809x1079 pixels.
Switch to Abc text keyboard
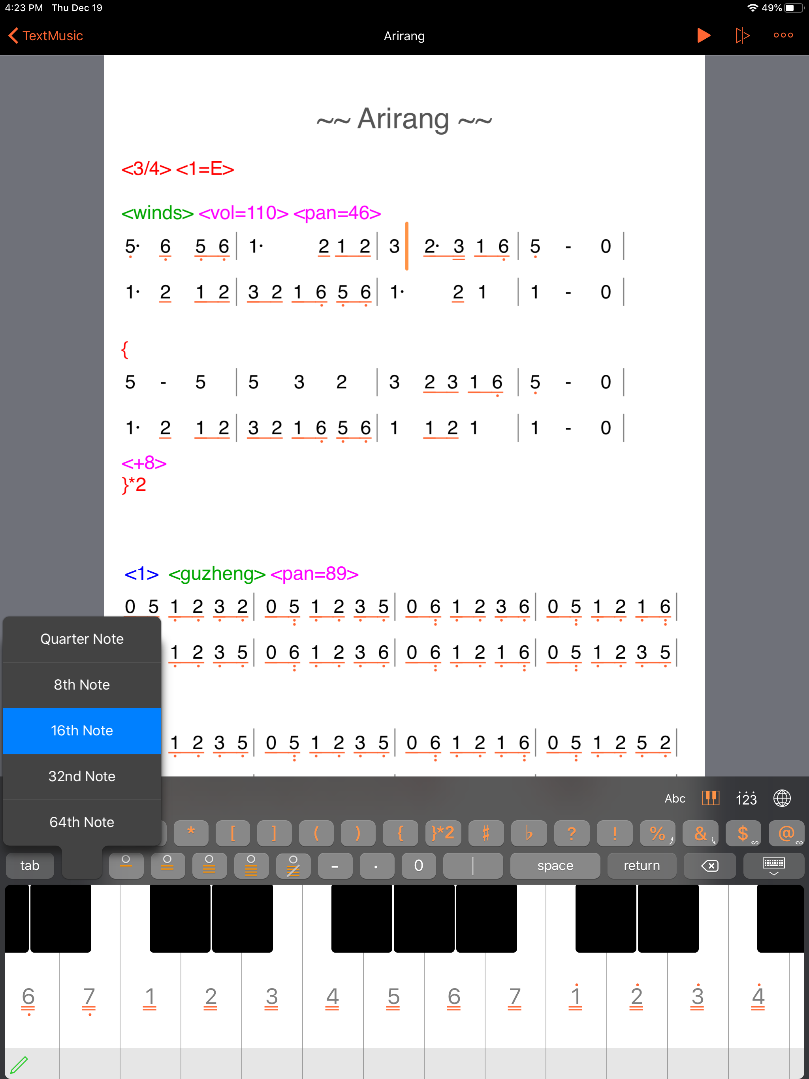point(675,799)
